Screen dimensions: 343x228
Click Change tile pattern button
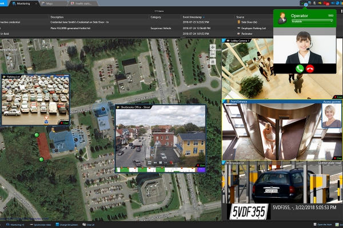pos(67,225)
